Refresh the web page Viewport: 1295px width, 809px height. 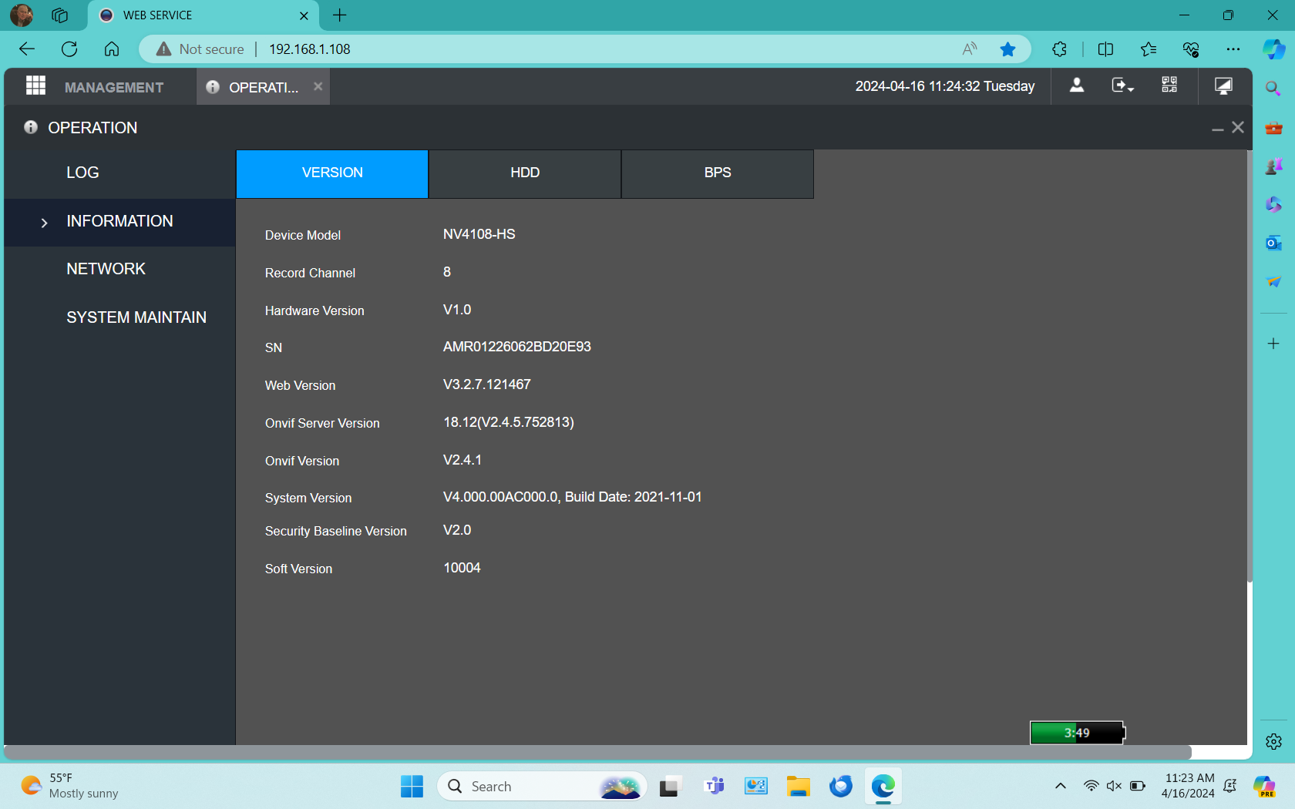69,49
